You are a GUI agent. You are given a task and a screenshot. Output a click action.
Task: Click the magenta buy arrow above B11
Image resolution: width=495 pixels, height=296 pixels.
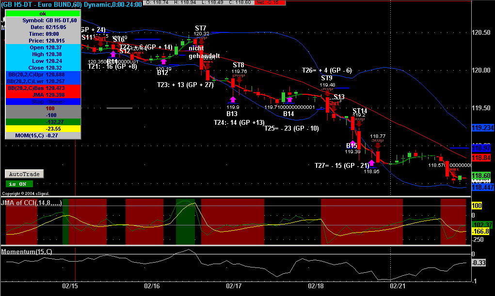point(113,54)
